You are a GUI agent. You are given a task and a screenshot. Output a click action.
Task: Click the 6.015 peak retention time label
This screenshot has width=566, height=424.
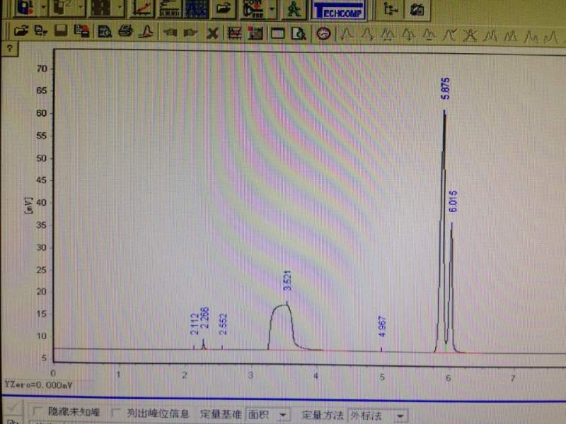coord(454,201)
